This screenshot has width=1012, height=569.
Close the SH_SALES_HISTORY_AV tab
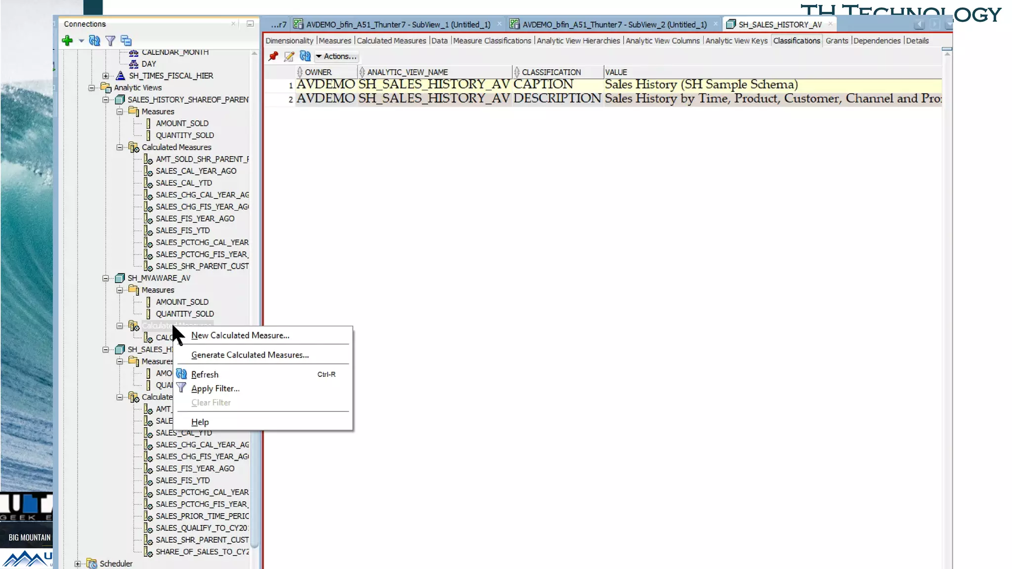coord(830,24)
